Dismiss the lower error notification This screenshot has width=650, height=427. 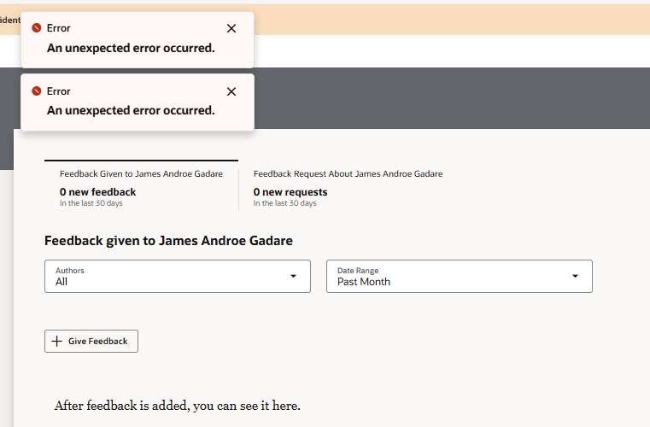[231, 91]
